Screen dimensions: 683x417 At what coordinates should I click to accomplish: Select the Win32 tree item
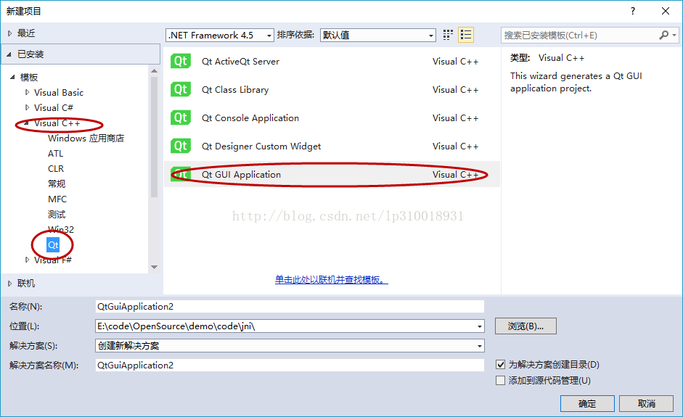61,229
